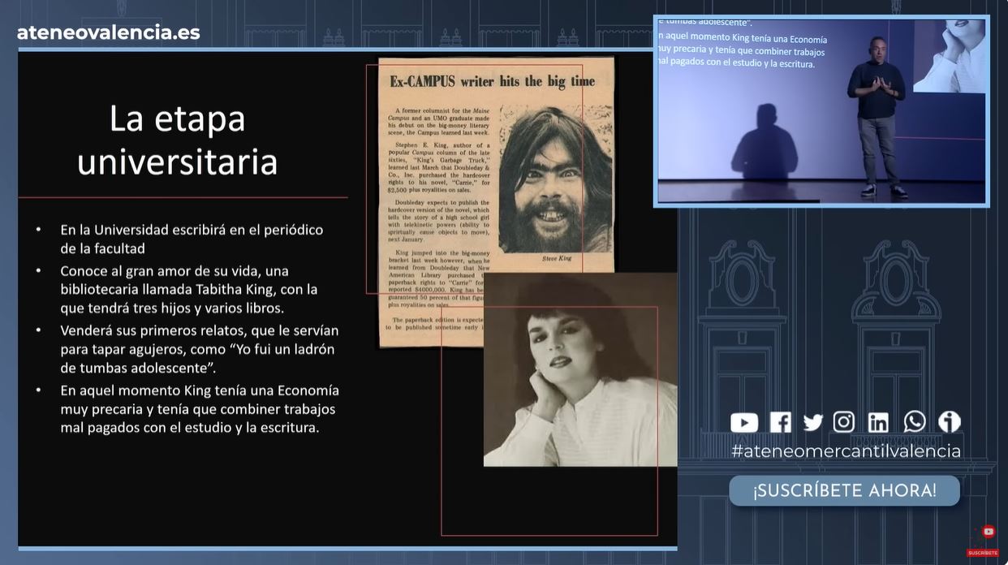Click bullet "Conoce al gran amor de su vida"
This screenshot has width=1008, height=565.
189,290
